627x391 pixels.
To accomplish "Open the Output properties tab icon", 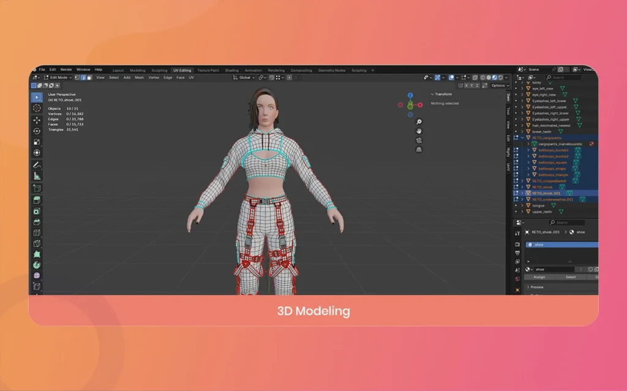I will 517,252.
